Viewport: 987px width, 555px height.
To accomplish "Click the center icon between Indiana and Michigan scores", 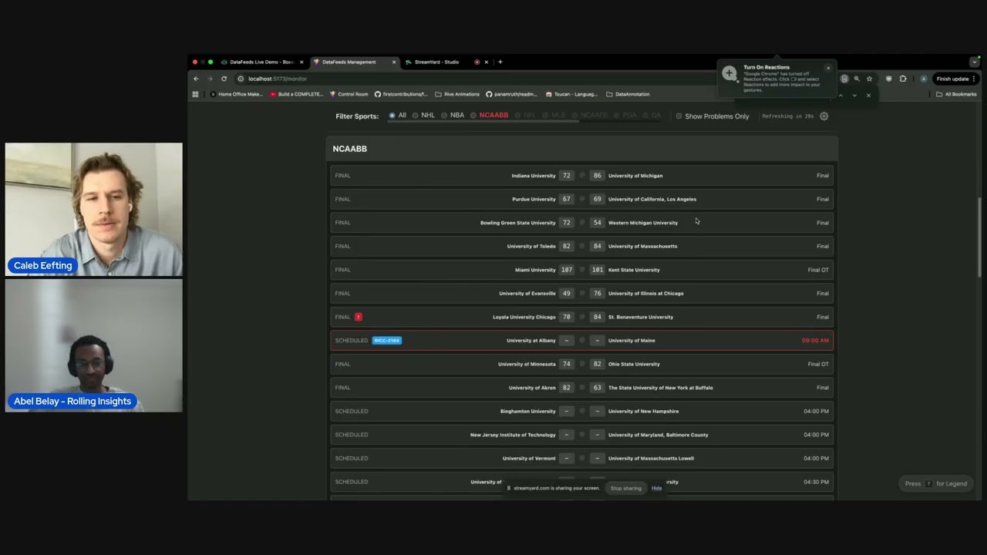I will (x=582, y=176).
